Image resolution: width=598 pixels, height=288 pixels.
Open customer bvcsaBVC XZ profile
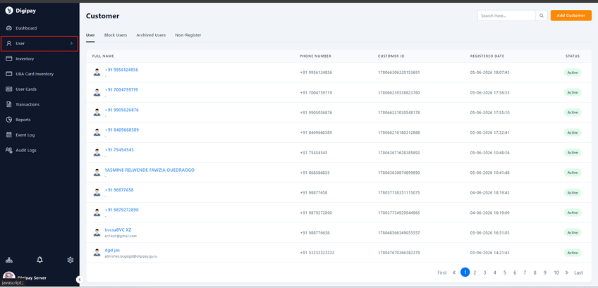coord(118,230)
